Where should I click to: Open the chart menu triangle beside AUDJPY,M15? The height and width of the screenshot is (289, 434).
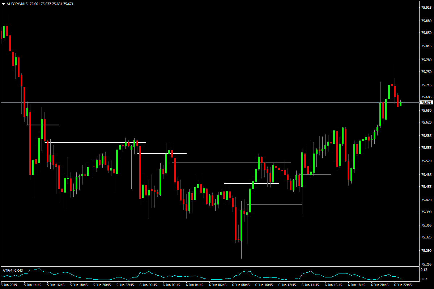[4, 4]
